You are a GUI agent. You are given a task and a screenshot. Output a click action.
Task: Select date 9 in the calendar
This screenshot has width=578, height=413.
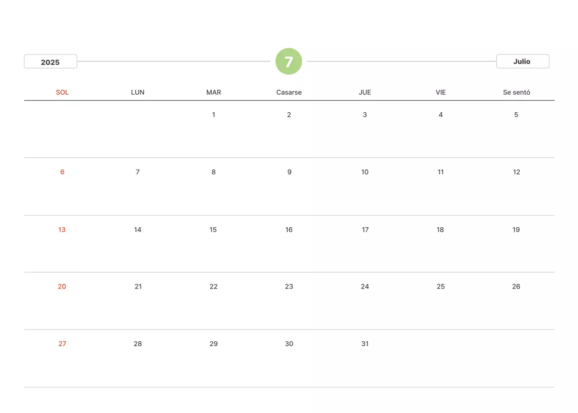click(x=289, y=172)
